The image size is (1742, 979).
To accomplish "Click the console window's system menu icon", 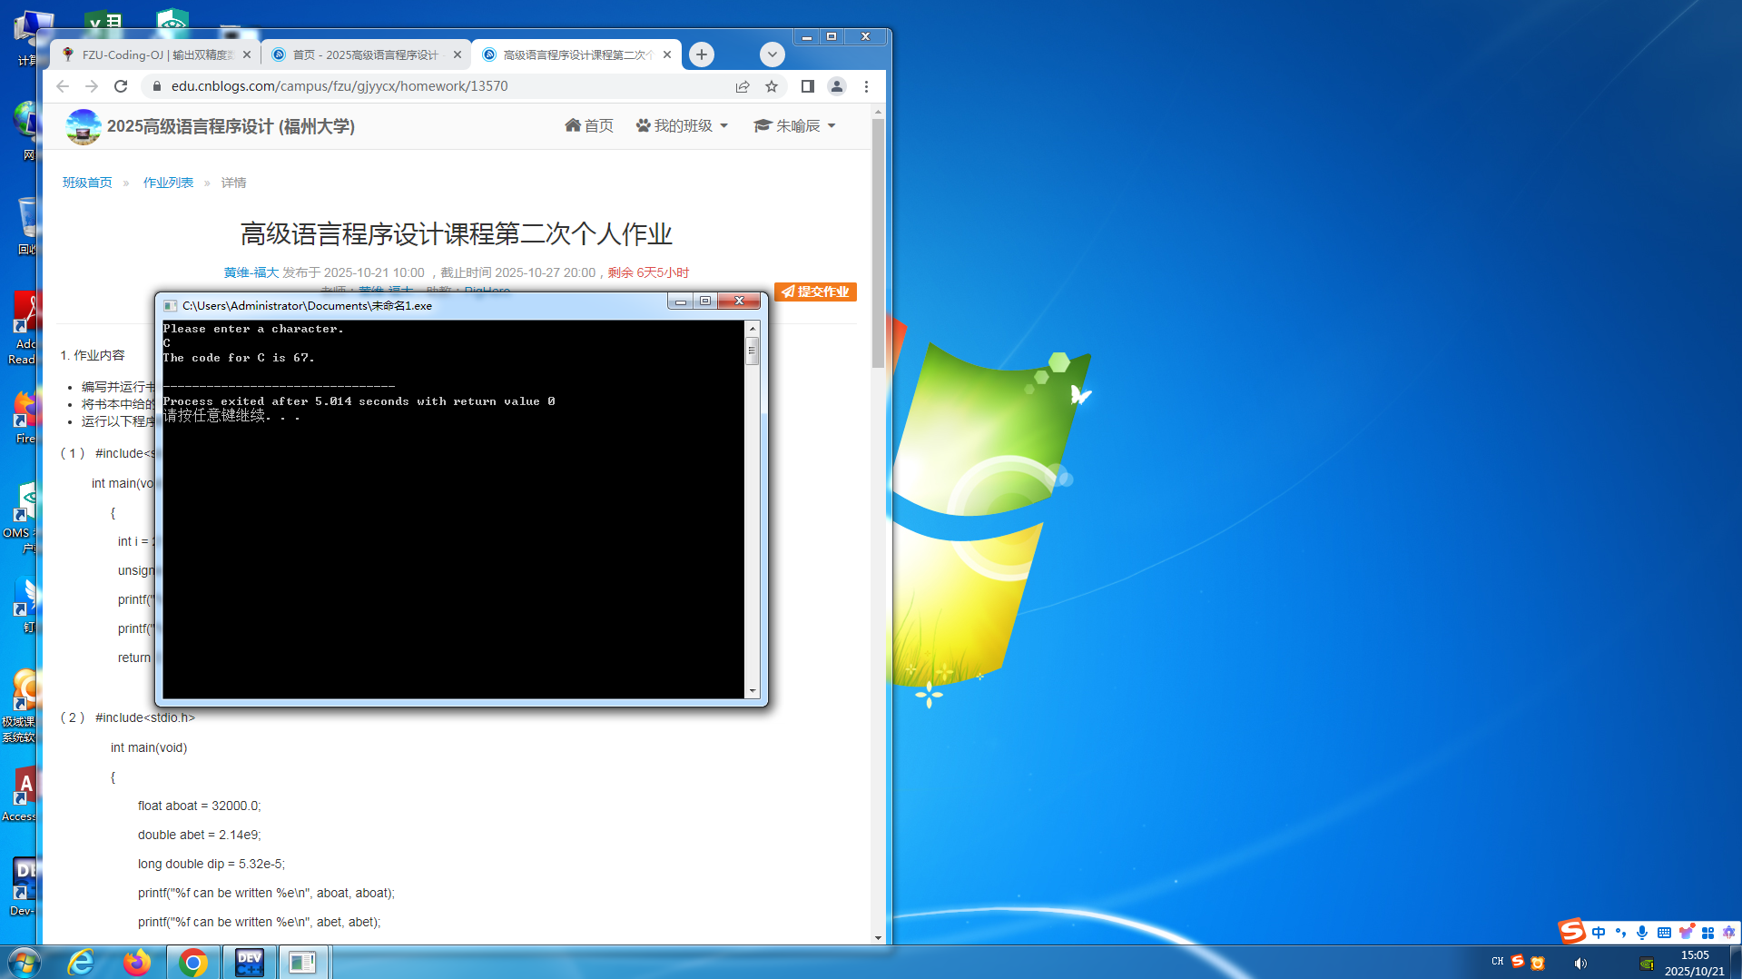I will pyautogui.click(x=170, y=306).
